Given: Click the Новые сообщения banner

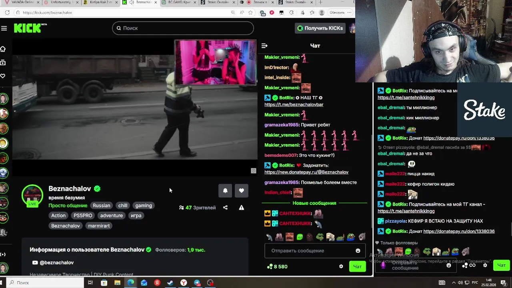Looking at the screenshot, I should 314,203.
